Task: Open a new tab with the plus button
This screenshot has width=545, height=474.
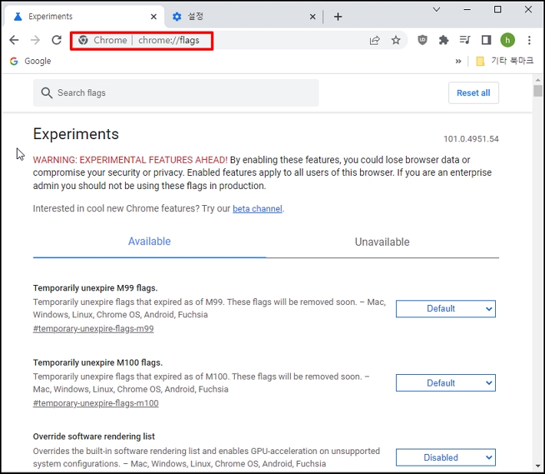Action: coord(338,16)
